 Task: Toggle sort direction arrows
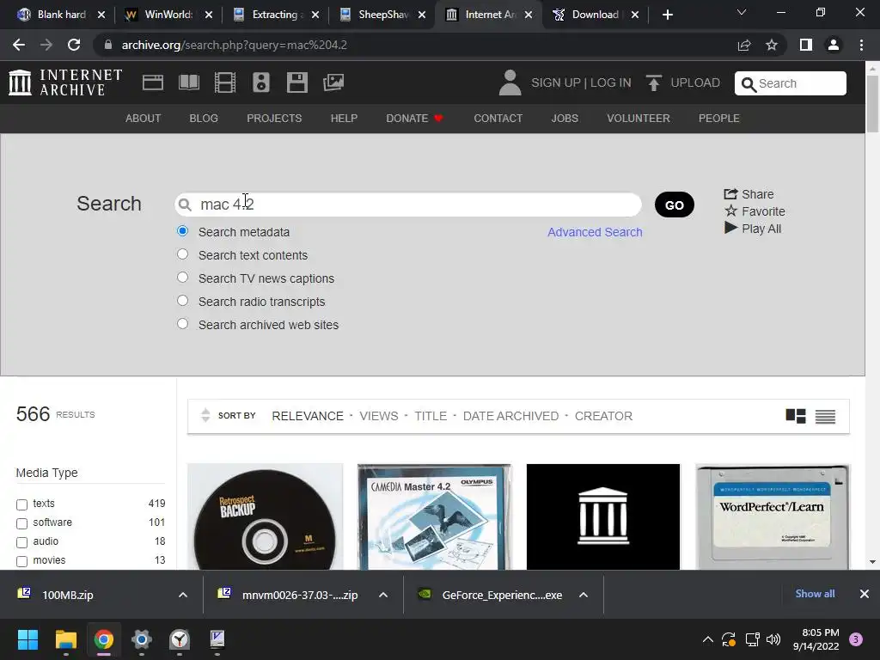tap(205, 415)
